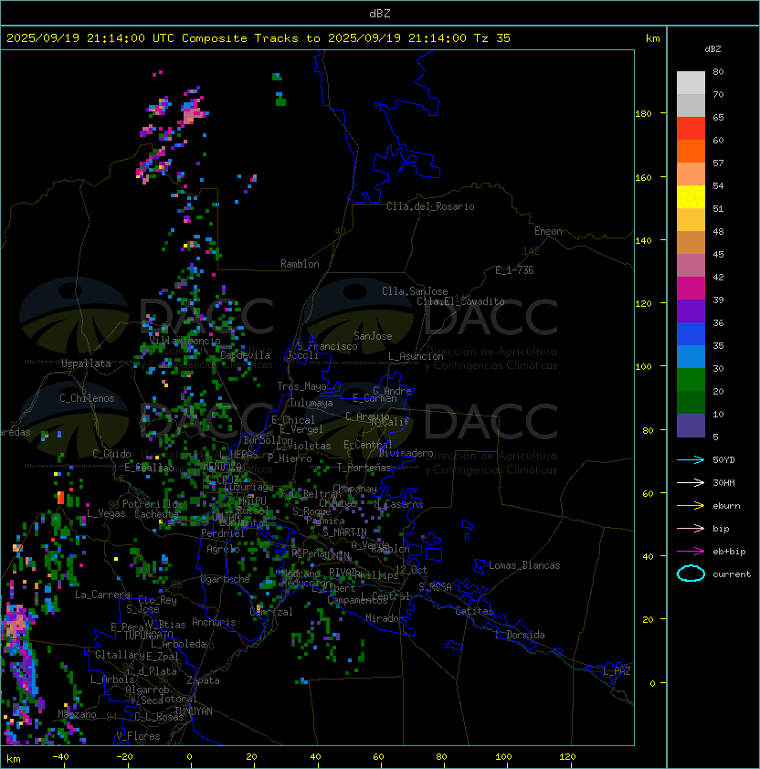Click the red-orange echo cell west of L_Vegas

(x=60, y=498)
